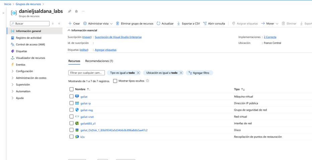The width and height of the screenshot is (312, 160).
Task: Click the Agregar filtro button
Action: click(x=200, y=73)
